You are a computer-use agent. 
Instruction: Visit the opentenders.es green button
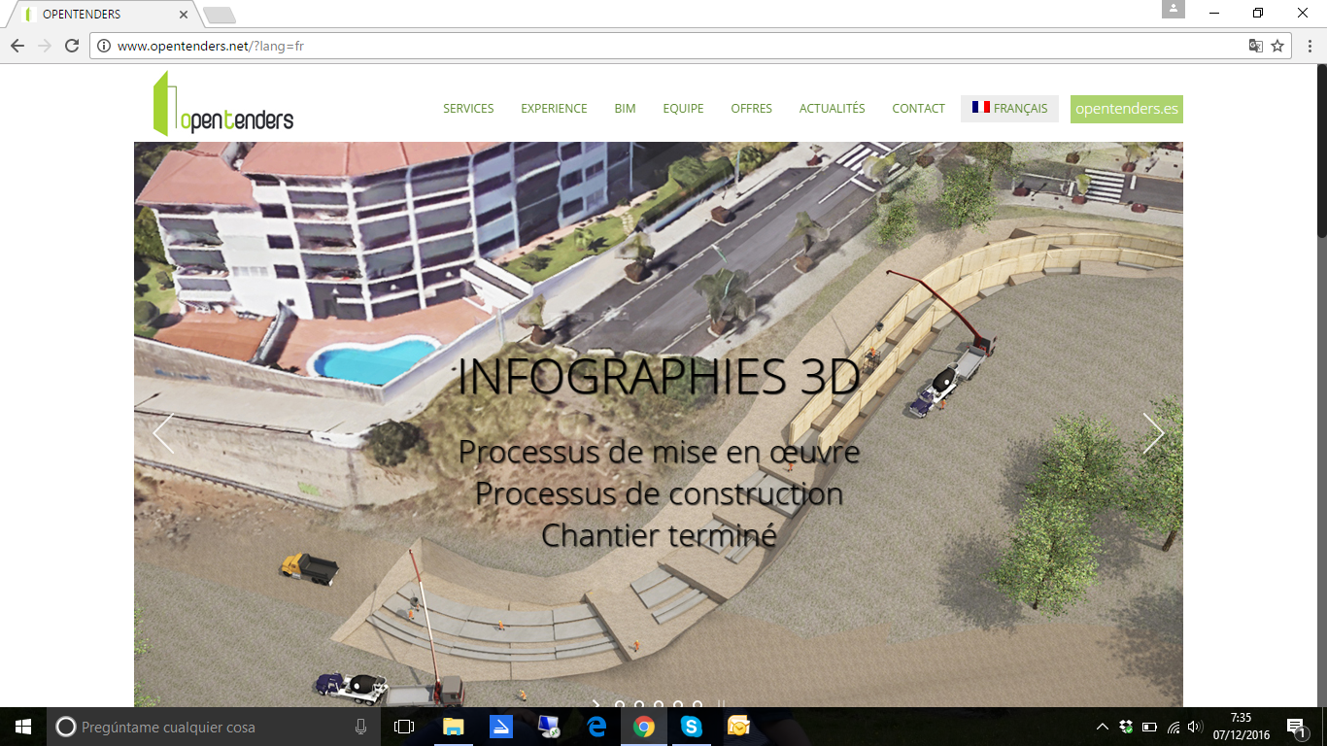[x=1127, y=109]
